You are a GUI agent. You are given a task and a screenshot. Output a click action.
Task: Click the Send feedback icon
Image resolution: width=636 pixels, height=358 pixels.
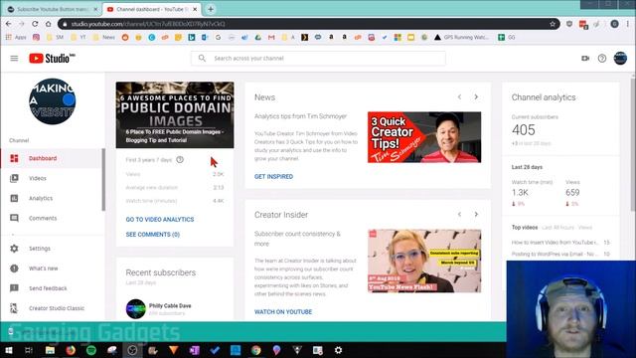14,288
